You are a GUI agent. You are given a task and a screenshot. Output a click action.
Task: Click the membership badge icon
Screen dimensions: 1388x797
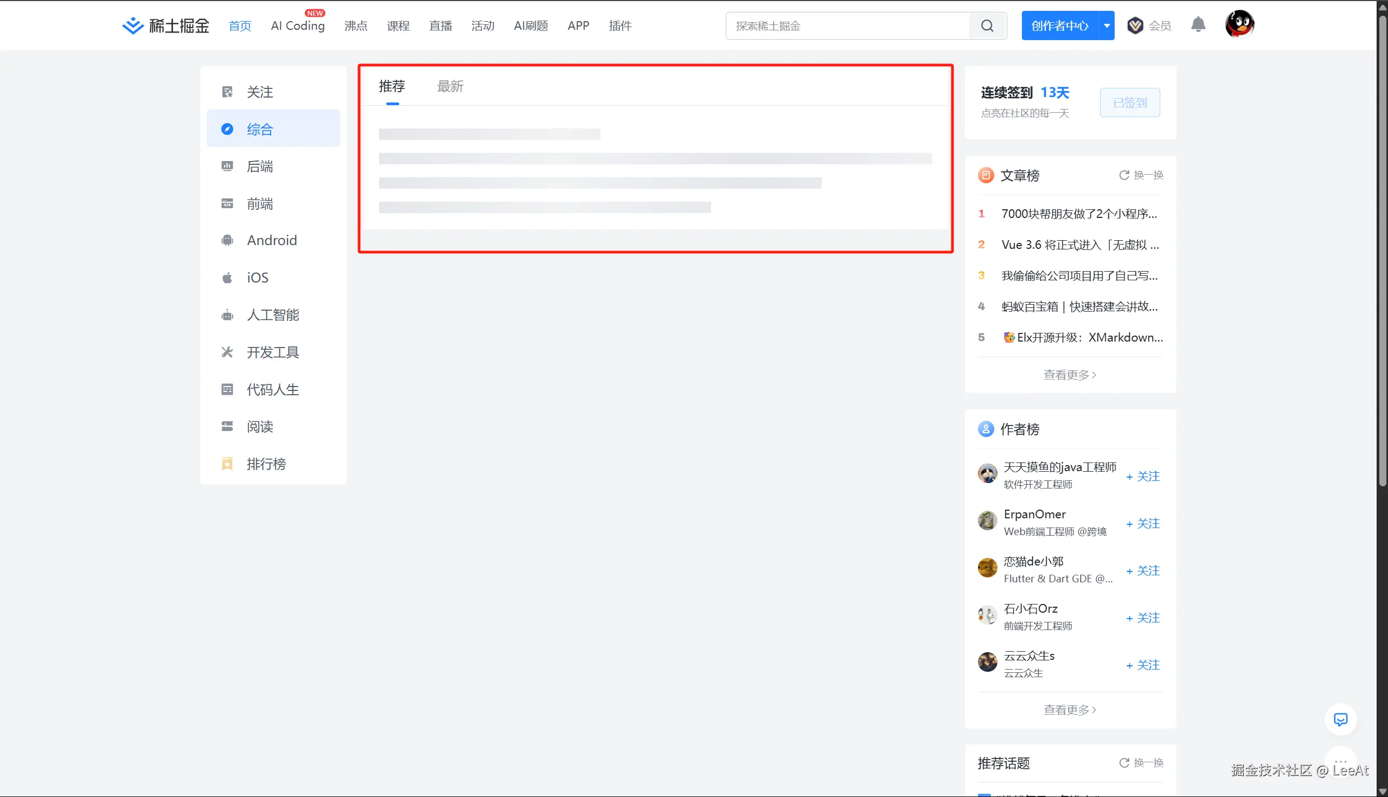(x=1135, y=25)
